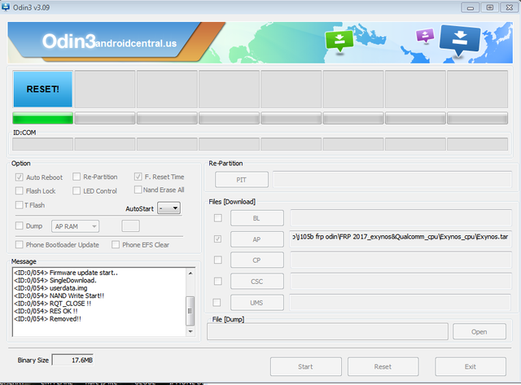Viewport: 521px width, 385px height.
Task: Enable the Re-Partition checkbox
Action: (x=77, y=177)
